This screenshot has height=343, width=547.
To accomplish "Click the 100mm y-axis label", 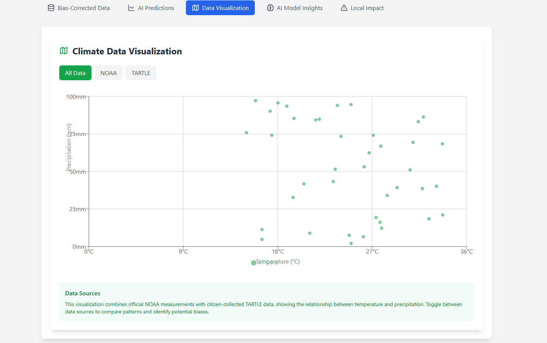I will pos(76,97).
